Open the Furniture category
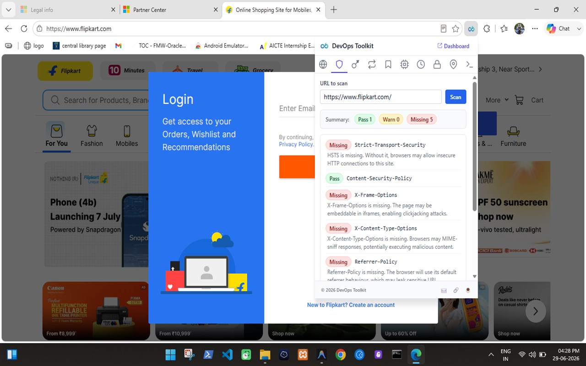 click(x=513, y=136)
